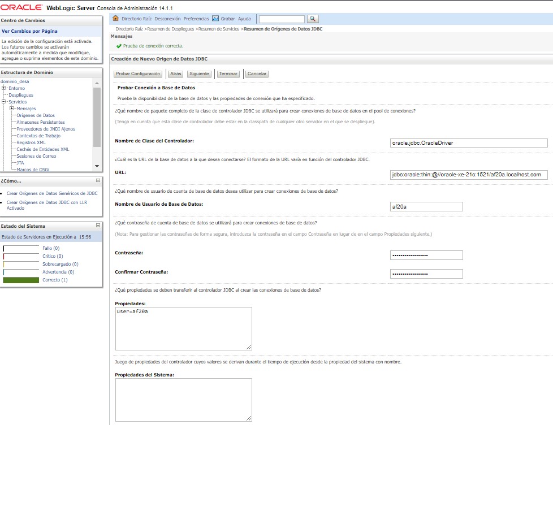Collapse the Estado del Sistema panel icon
553x520 pixels.
98,226
